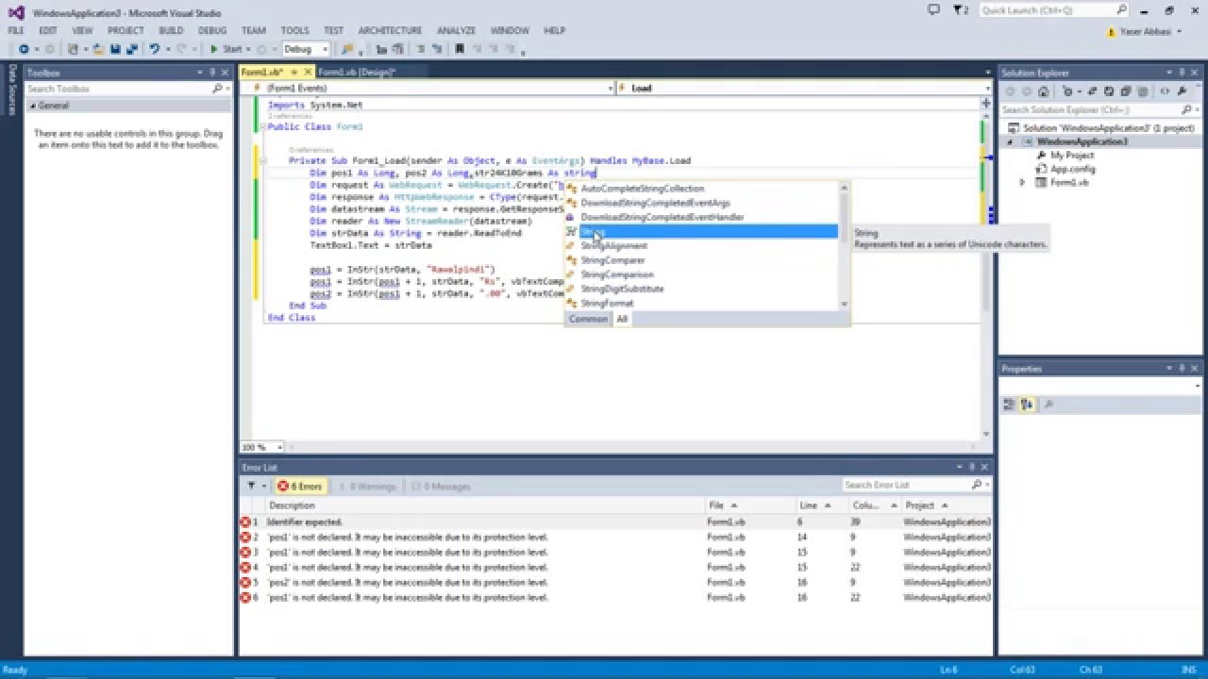Viewport: 1208px width, 679px height.
Task: Select My Project in Solution Explorer
Action: [x=1072, y=156]
